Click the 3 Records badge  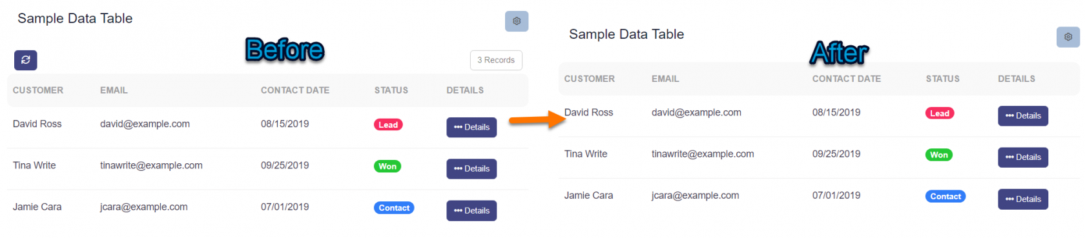496,60
